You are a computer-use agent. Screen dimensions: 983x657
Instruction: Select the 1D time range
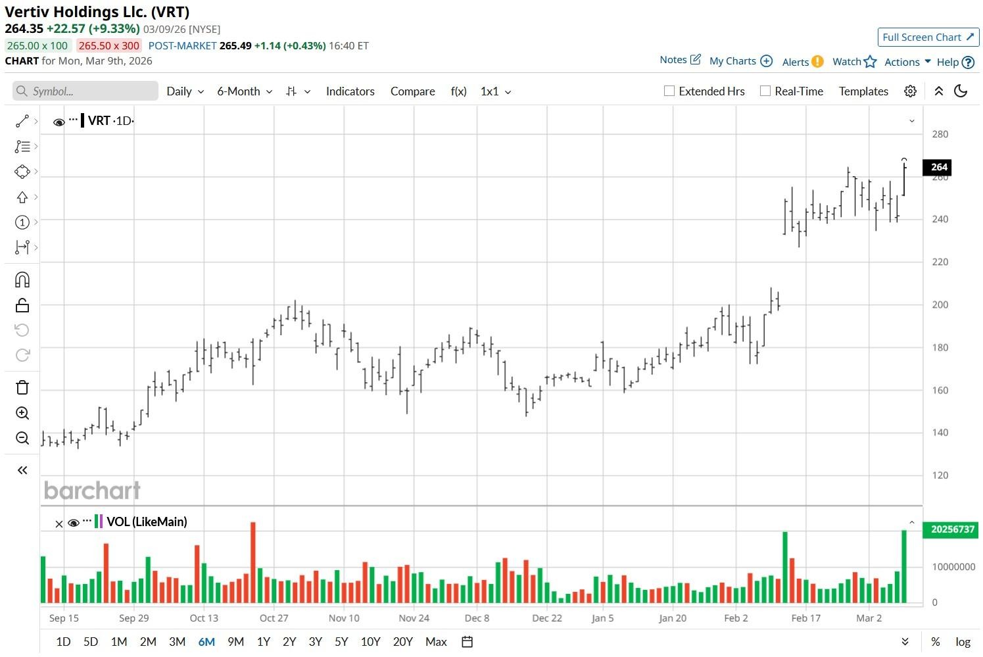pyautogui.click(x=63, y=642)
